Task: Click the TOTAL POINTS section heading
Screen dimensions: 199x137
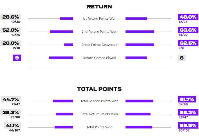Action: [x=99, y=89]
